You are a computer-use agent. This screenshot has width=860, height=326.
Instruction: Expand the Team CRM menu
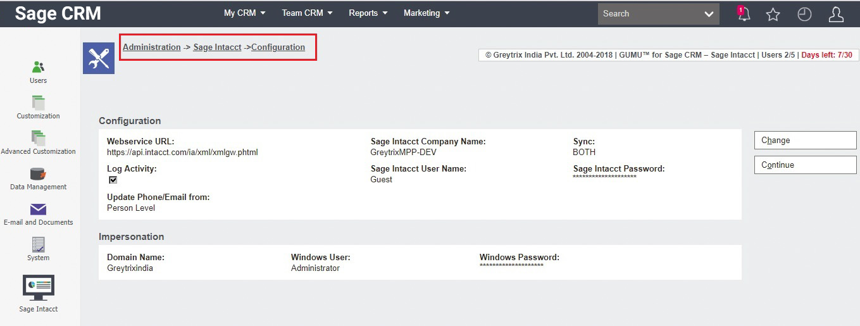click(307, 13)
